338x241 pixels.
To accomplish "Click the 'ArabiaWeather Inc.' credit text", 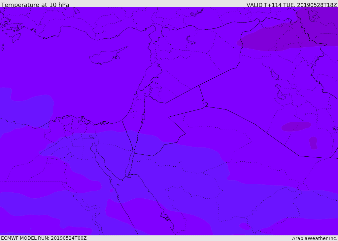I will click(315, 238).
